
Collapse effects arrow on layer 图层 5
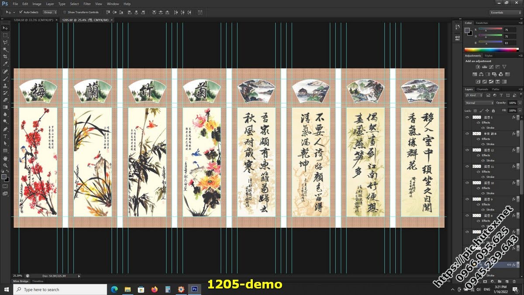[x=518, y=118]
